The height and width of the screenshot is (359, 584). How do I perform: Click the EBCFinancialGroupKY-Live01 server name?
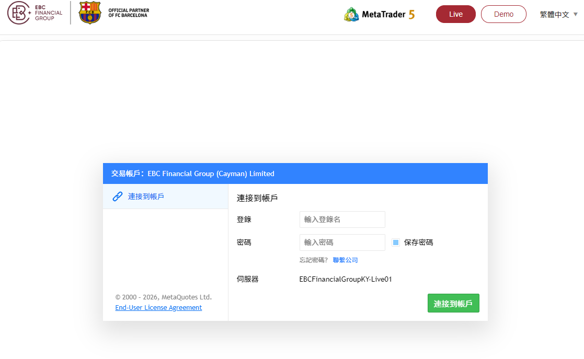point(345,279)
